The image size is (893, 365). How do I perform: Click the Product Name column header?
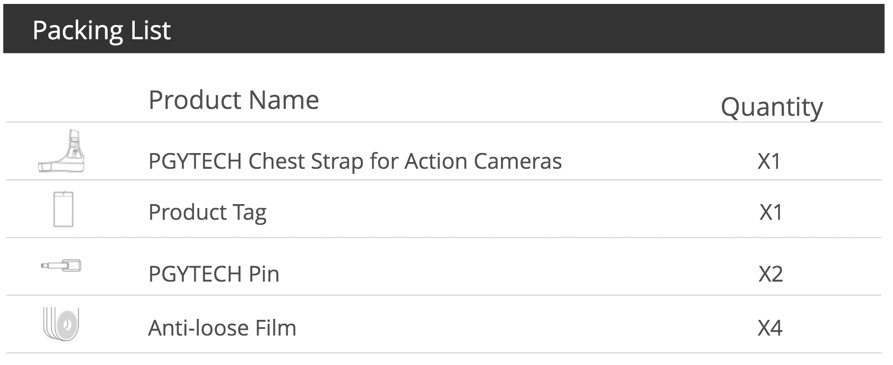[234, 100]
